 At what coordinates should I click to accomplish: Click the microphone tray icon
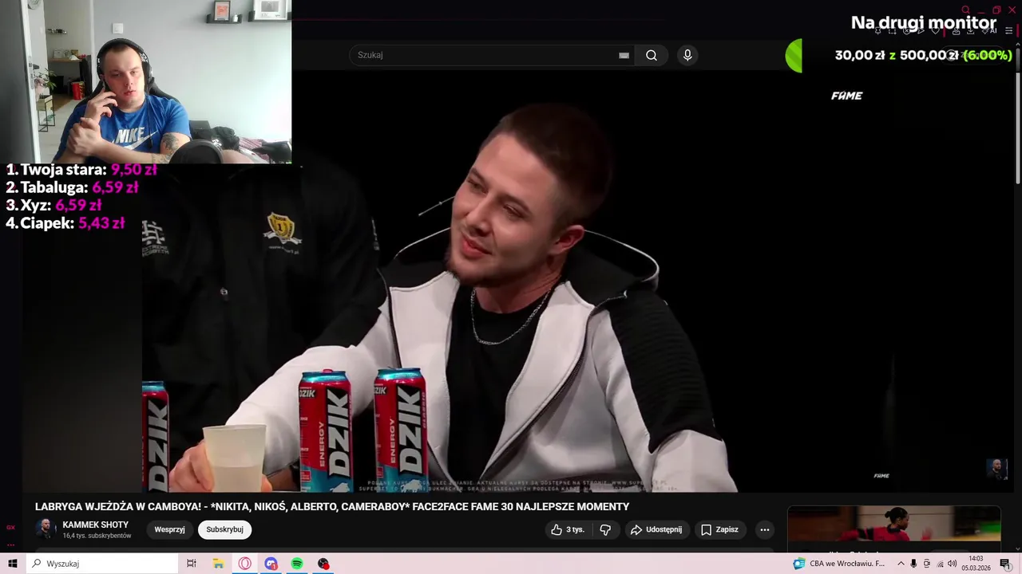(913, 564)
